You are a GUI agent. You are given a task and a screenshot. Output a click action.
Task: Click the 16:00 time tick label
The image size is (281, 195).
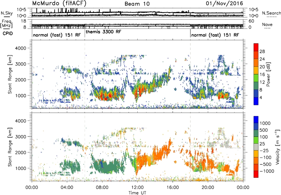coord(172,188)
